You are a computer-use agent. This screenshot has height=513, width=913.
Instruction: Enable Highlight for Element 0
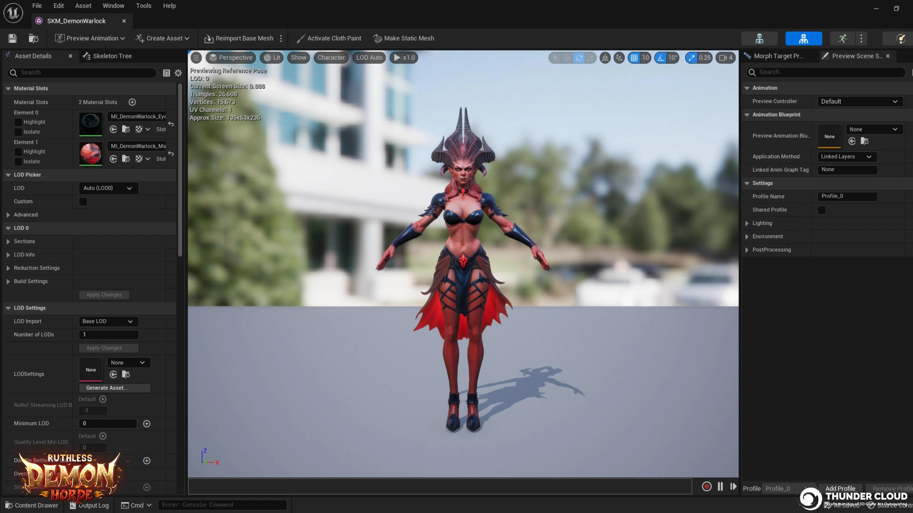tap(18, 122)
